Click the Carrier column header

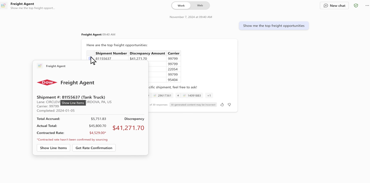point(174,53)
